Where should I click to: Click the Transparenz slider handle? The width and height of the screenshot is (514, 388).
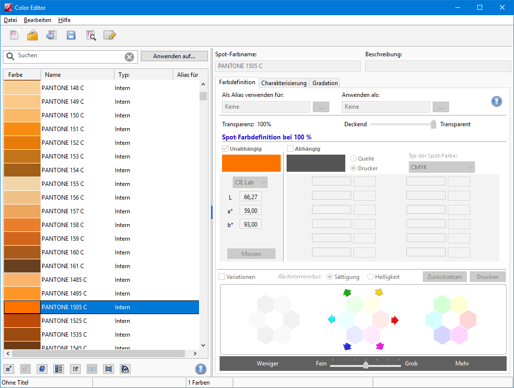click(x=433, y=124)
